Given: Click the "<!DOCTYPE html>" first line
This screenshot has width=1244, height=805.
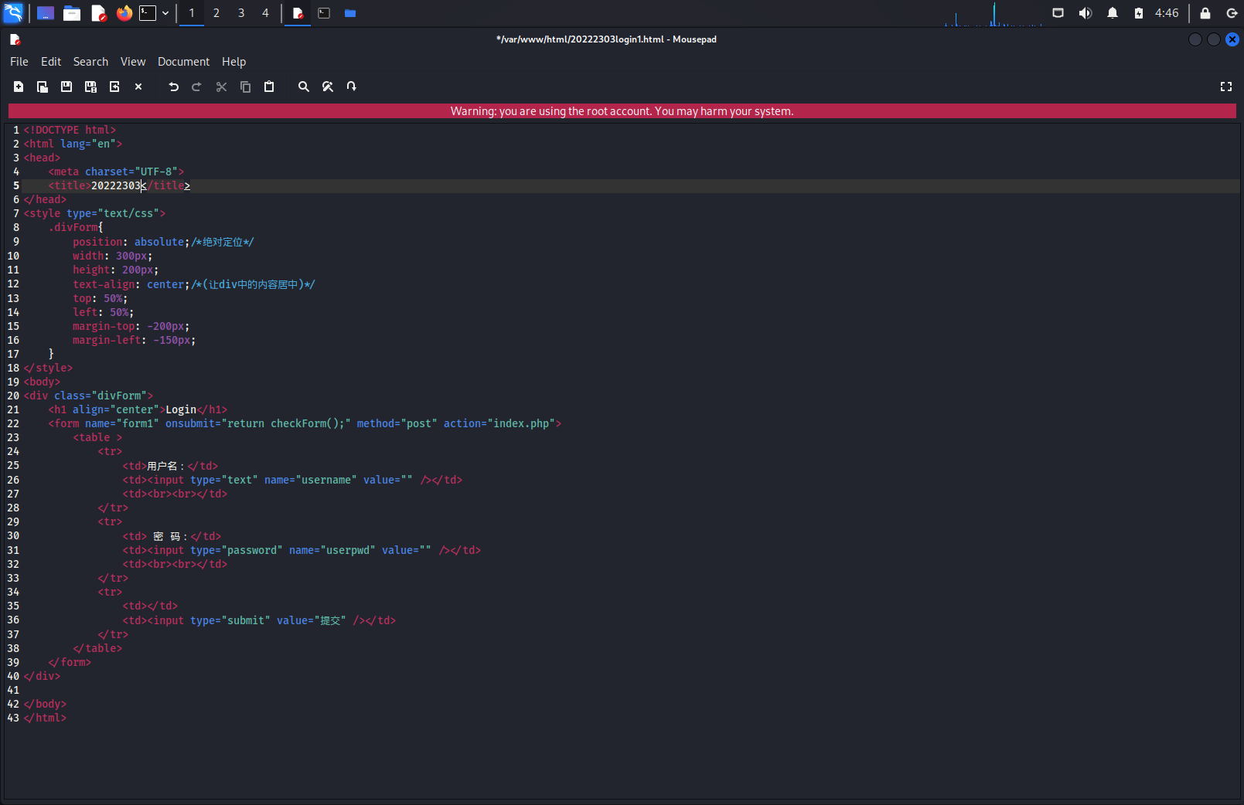Looking at the screenshot, I should pyautogui.click(x=70, y=131).
